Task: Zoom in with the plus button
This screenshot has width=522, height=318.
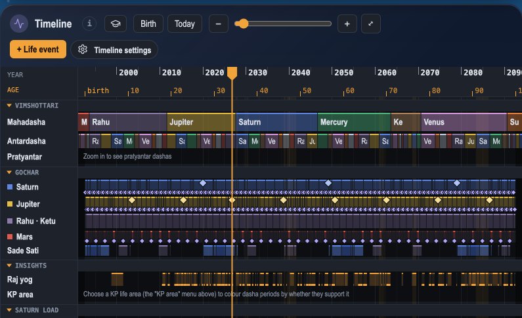Action: coord(347,24)
